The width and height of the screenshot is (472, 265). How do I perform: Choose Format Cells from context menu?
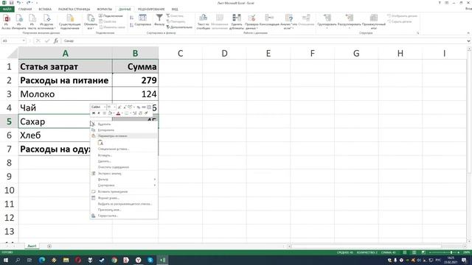point(124,198)
